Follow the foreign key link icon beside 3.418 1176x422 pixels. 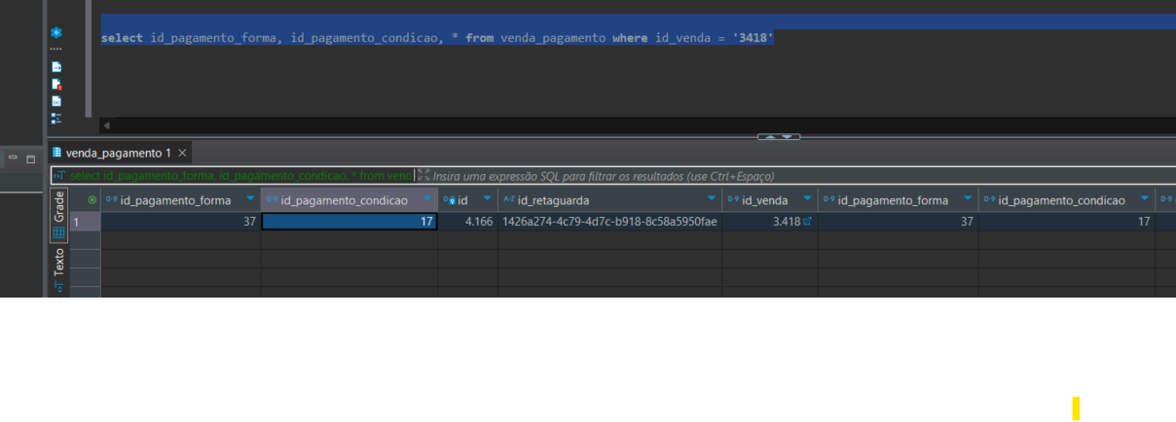click(x=807, y=222)
